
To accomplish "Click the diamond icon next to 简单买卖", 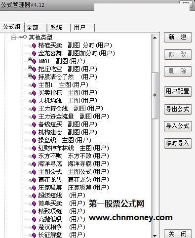I will pos(34,203).
